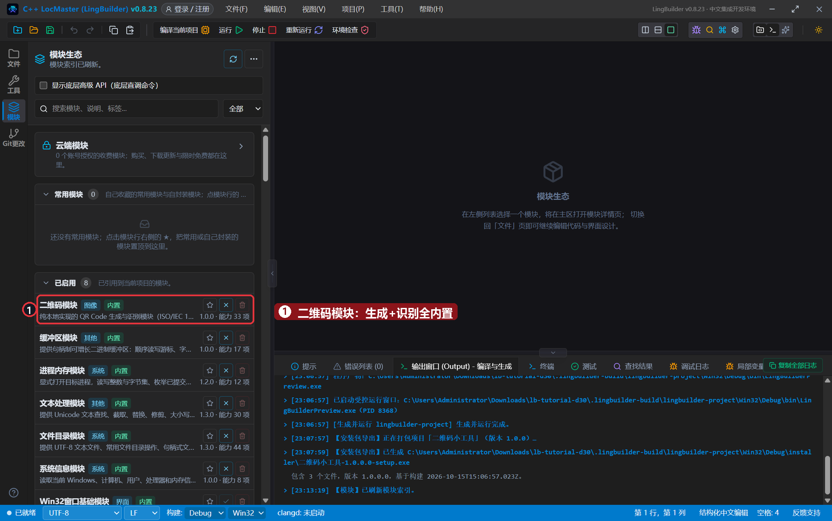The width and height of the screenshot is (832, 521).
Task: Enable 显示底层高级 API checkbox
Action: click(x=43, y=85)
